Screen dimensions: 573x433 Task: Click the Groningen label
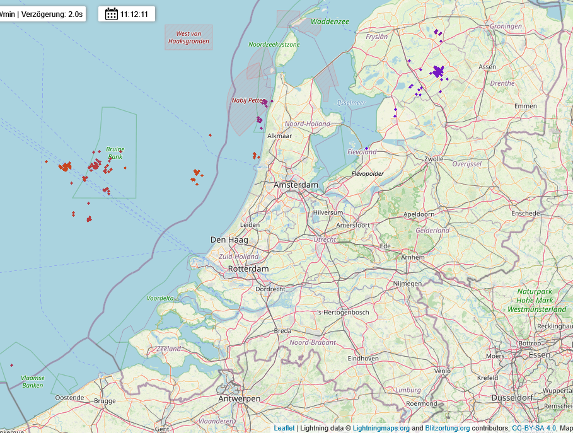(x=506, y=26)
